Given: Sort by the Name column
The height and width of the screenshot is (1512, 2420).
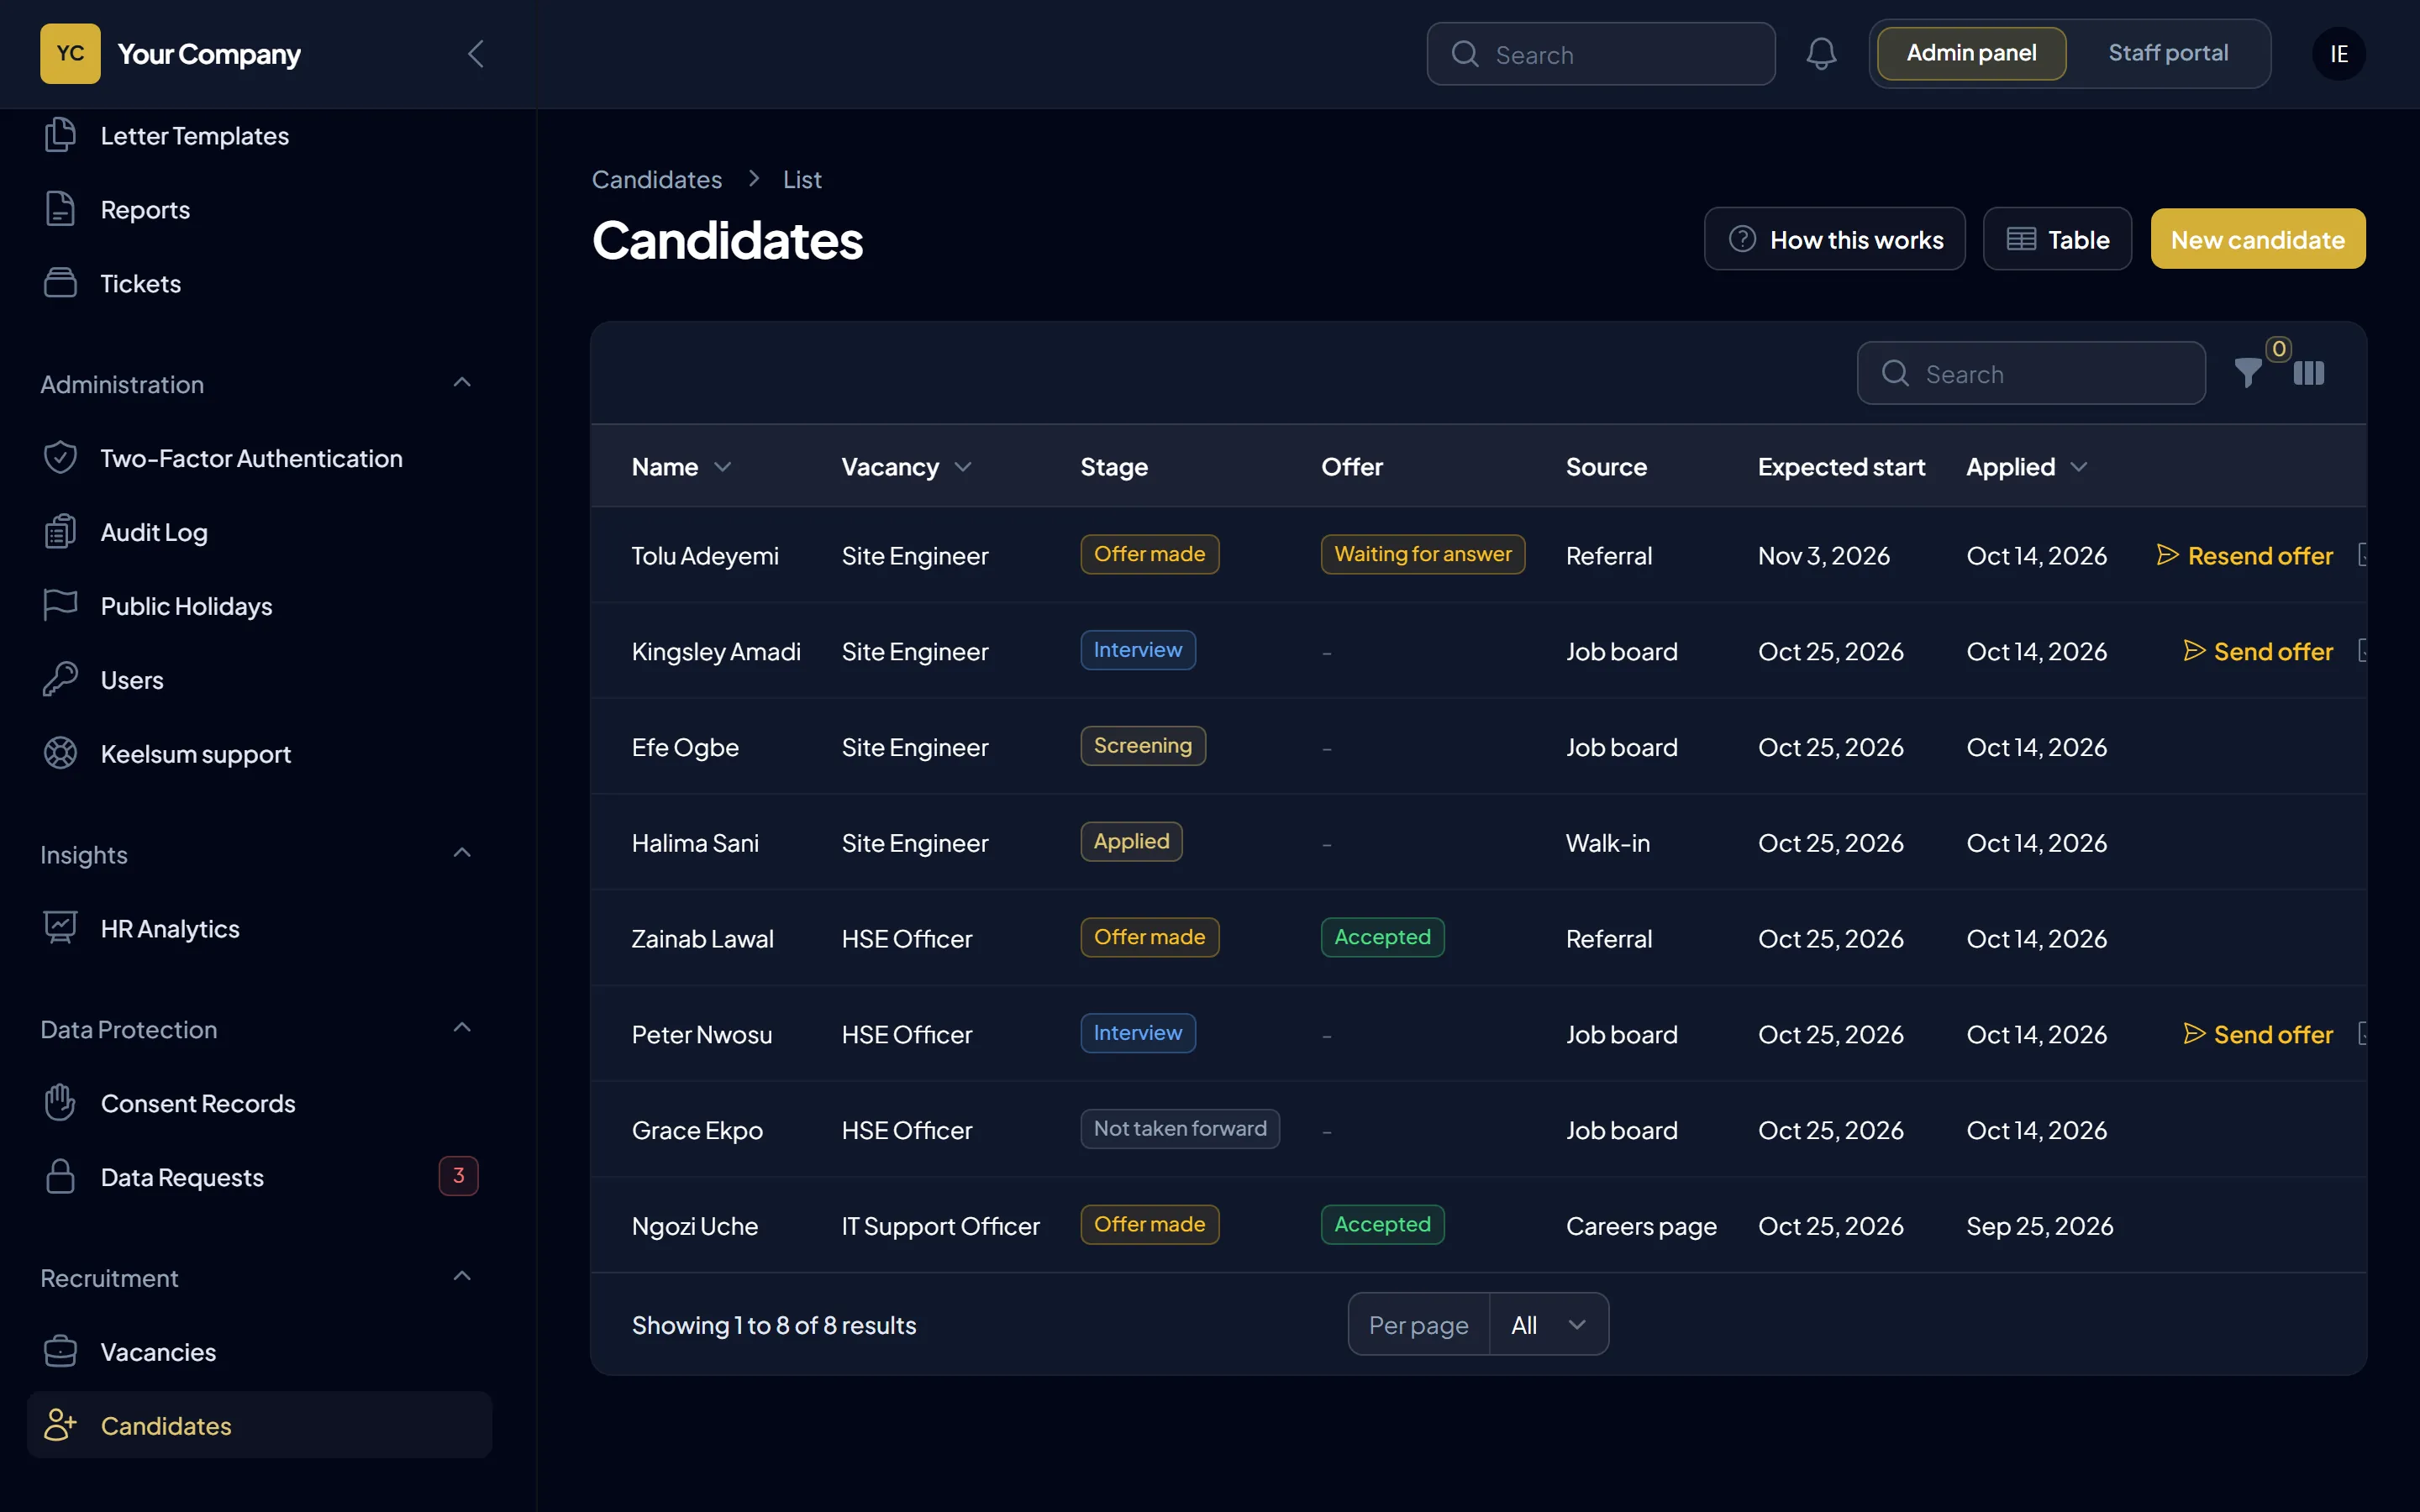Looking at the screenshot, I should click(681, 467).
